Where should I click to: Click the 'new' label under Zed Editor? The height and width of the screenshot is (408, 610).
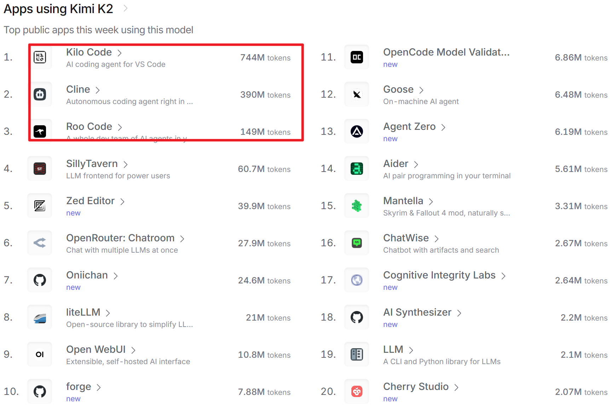click(73, 213)
